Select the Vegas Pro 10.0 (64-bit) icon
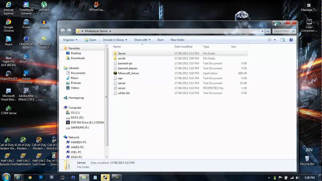 9,60
